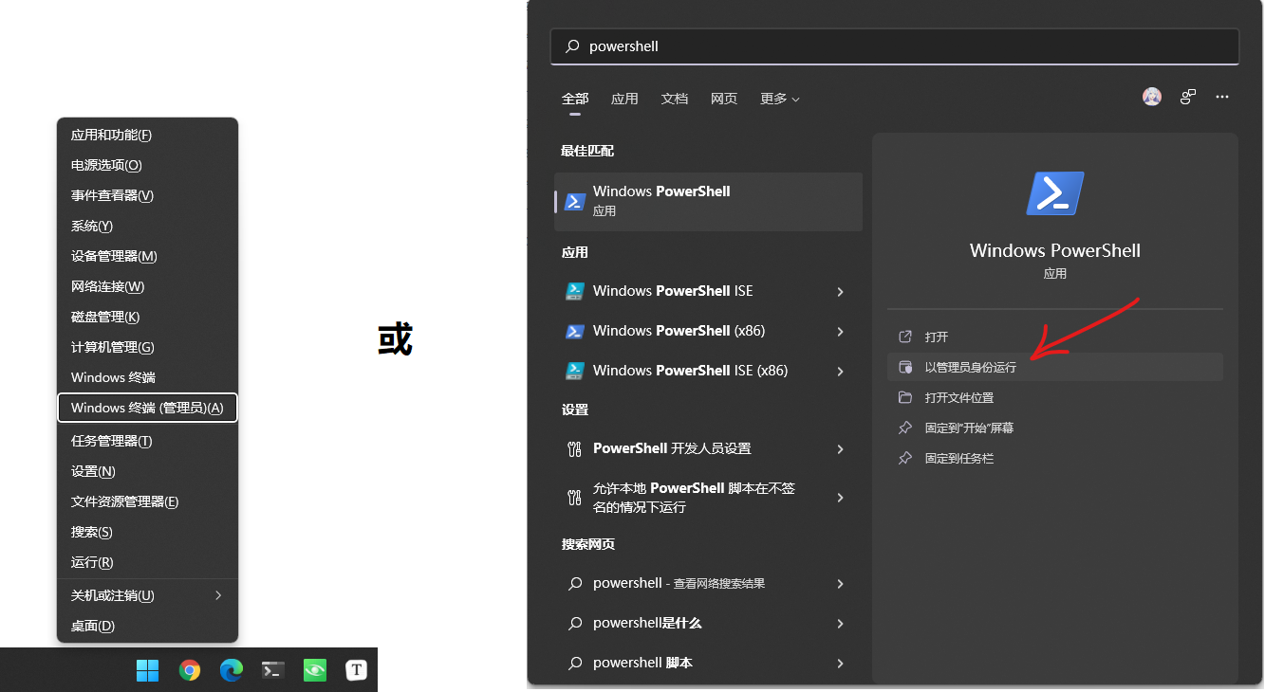This screenshot has width=1265, height=692.
Task: Select the 全部 search tab
Action: click(x=575, y=99)
